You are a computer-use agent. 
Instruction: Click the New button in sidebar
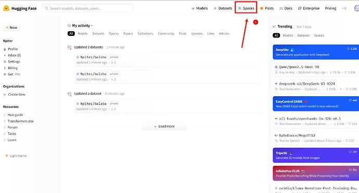pyautogui.click(x=11, y=28)
